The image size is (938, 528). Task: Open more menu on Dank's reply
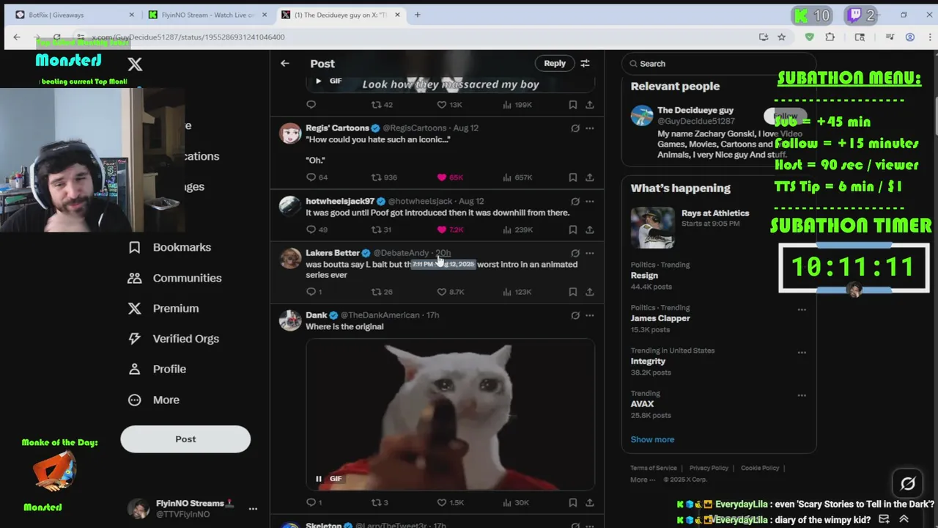pyautogui.click(x=589, y=315)
